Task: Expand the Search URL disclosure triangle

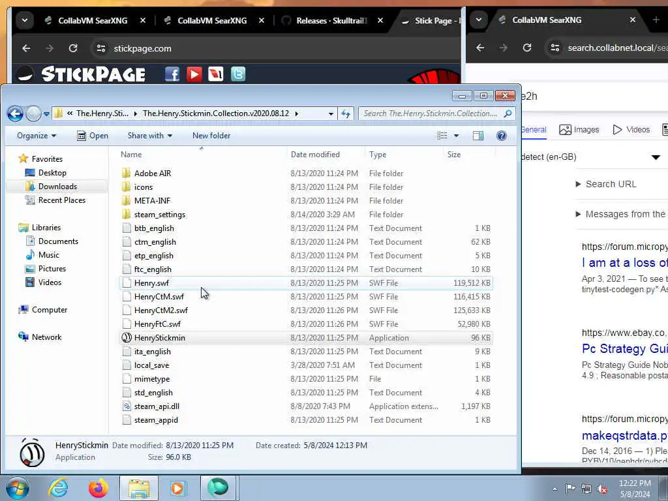Action: (x=578, y=184)
